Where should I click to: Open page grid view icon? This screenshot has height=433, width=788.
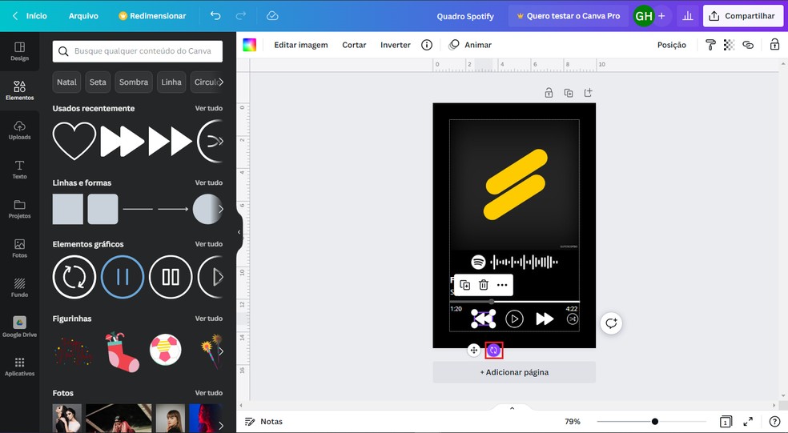[x=726, y=422]
